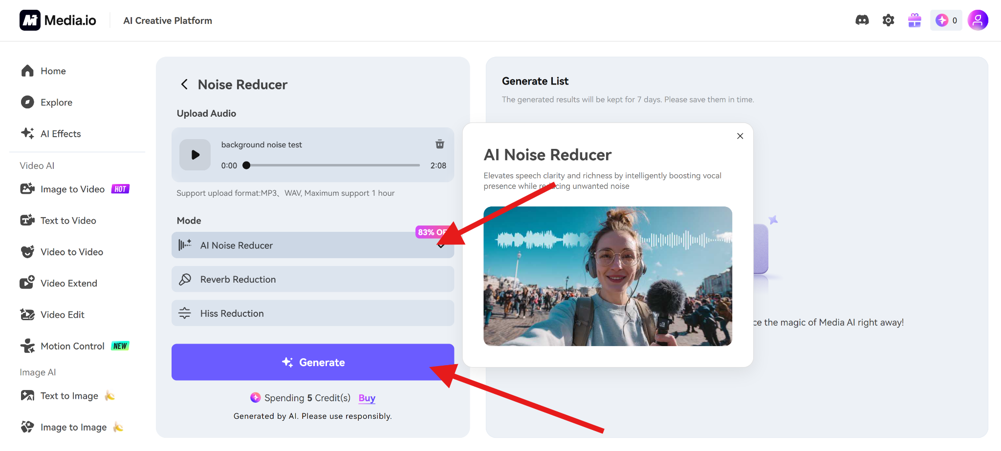Viewport: 1001px width, 451px height.
Task: Open the user profile avatar menu
Action: pyautogui.click(x=978, y=20)
